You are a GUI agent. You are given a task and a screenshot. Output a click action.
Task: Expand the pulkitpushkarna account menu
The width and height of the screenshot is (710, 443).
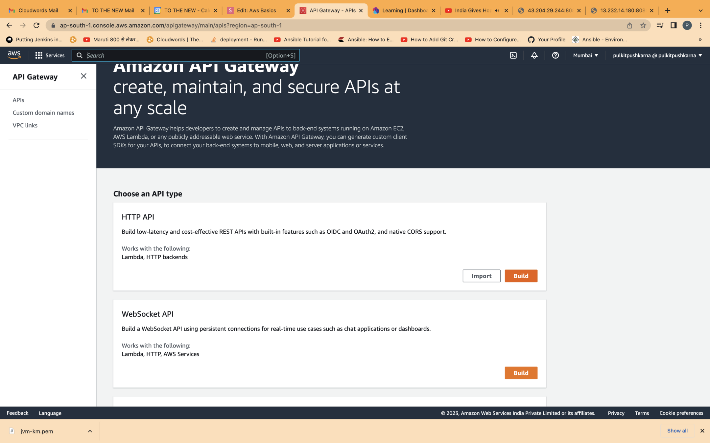point(657,55)
